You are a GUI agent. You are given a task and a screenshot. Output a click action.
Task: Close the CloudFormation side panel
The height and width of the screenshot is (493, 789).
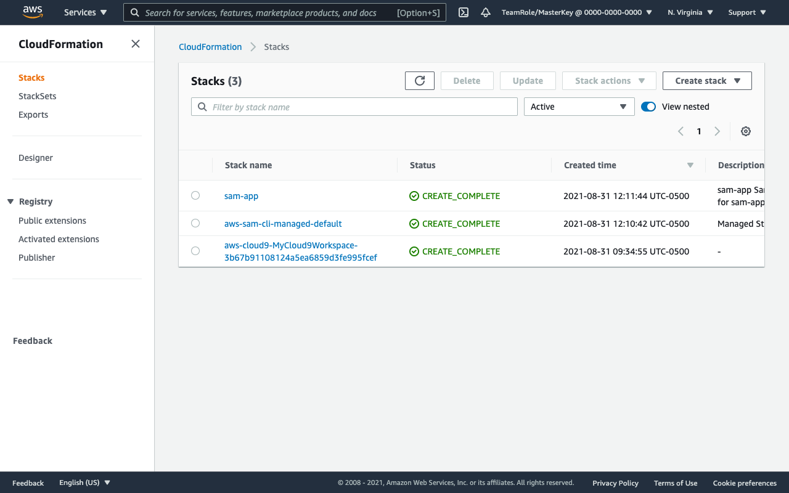point(136,44)
